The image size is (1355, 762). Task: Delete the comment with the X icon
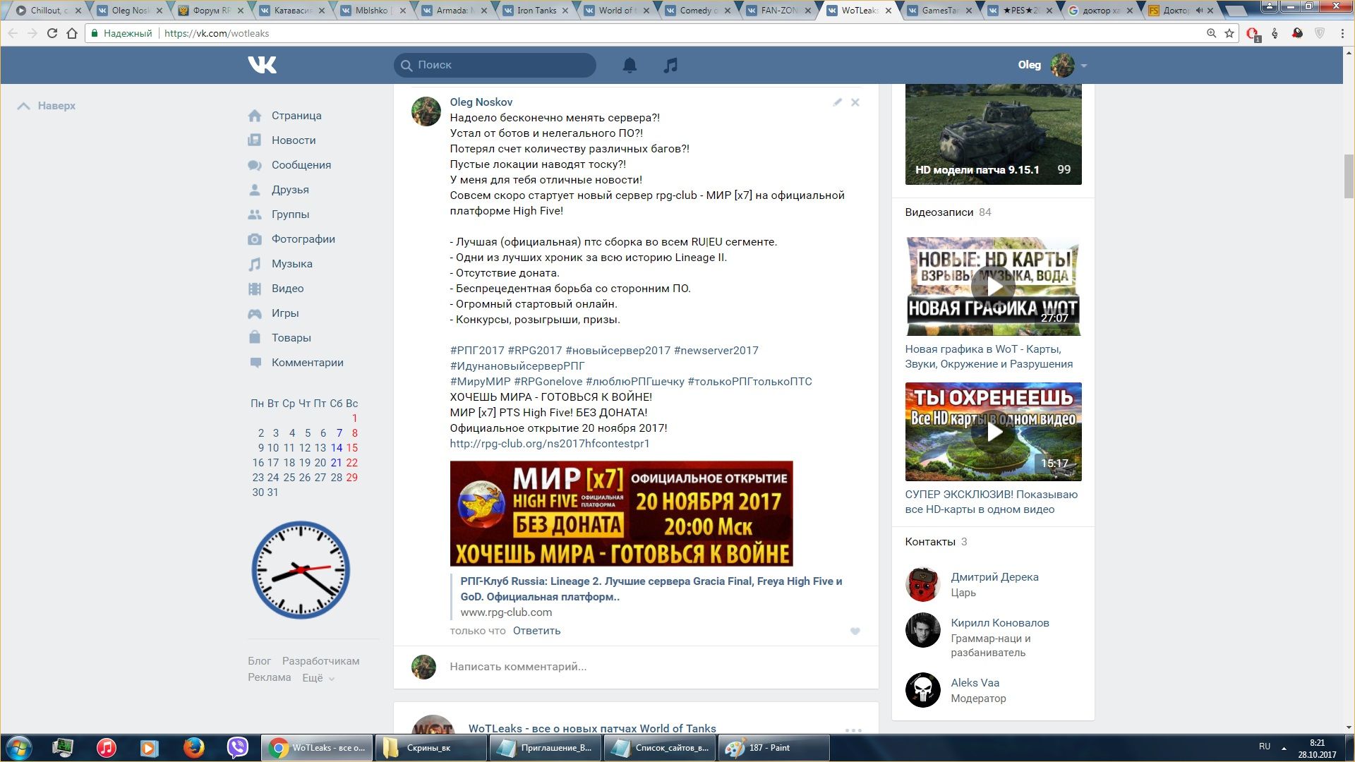tap(855, 102)
